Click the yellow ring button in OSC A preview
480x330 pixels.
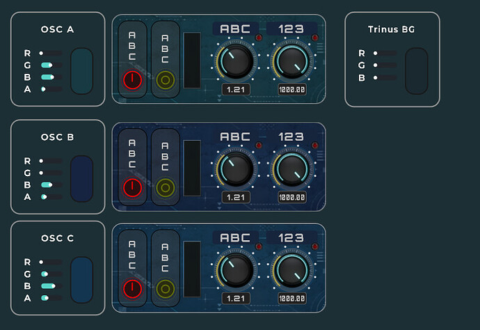click(x=166, y=80)
